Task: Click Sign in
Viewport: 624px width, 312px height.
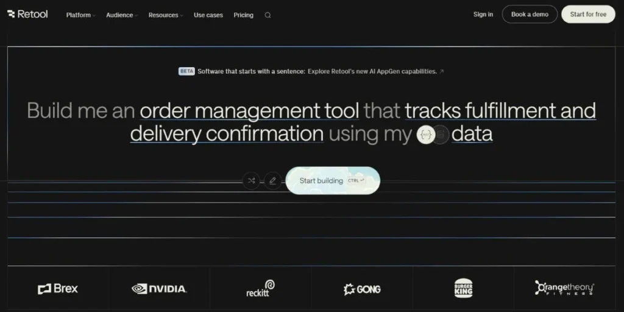Action: pyautogui.click(x=483, y=15)
